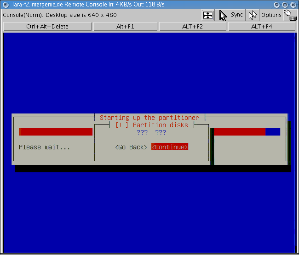299x255 pixels.
Task: Toggle the double-cursor mouse mode icon
Action: 252,15
